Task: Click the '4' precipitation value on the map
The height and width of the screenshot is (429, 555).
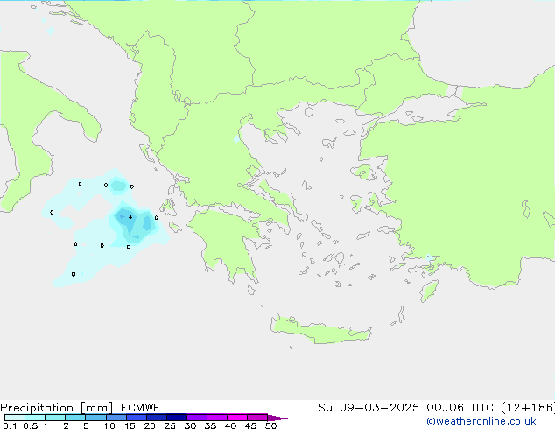Action: [x=130, y=216]
